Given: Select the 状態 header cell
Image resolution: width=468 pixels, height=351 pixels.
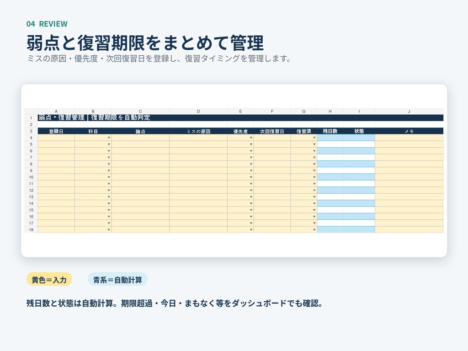Looking at the screenshot, I should click(x=359, y=131).
